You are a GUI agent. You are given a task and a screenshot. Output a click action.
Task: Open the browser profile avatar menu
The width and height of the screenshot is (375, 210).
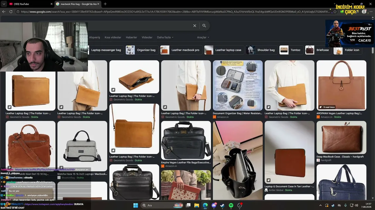point(364,12)
